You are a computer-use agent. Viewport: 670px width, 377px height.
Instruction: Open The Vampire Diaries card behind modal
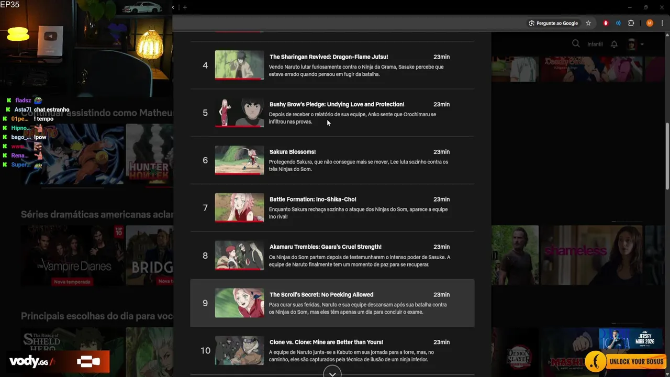[72, 256]
